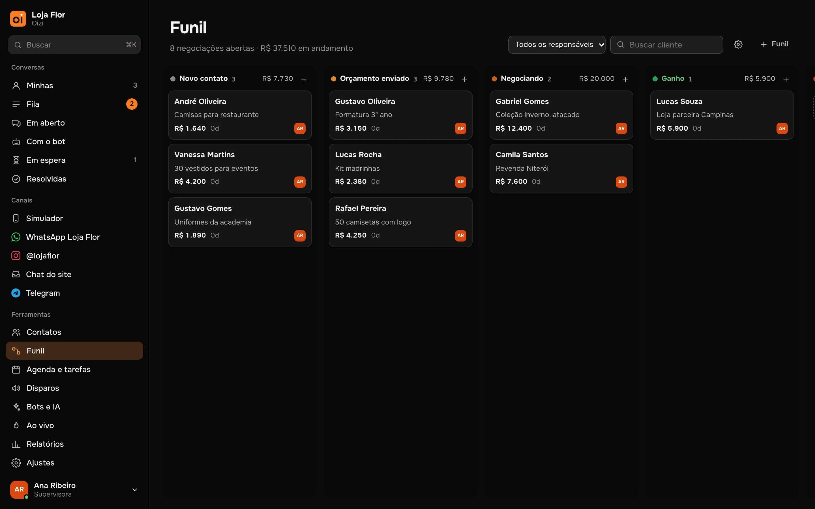
Task: Open Todos os responsáveis dropdown
Action: tap(557, 44)
